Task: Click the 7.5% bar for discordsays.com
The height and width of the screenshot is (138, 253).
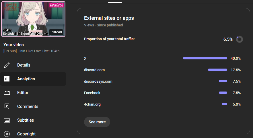Action: [223, 81]
